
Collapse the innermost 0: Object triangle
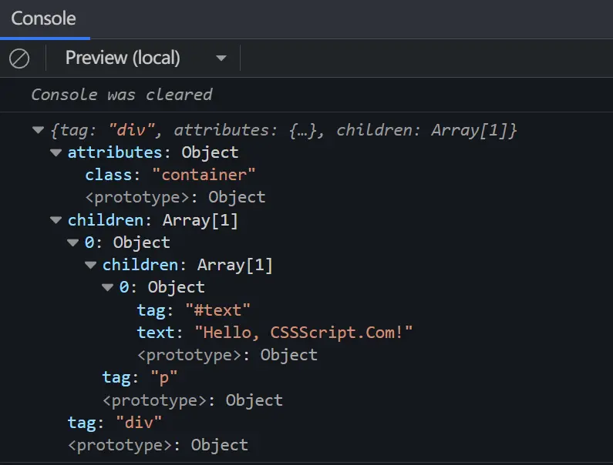pyautogui.click(x=108, y=287)
